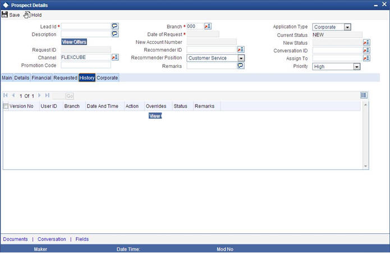
Task: Click the Prospect Details title diamond icon
Action: pyautogui.click(x=6, y=5)
